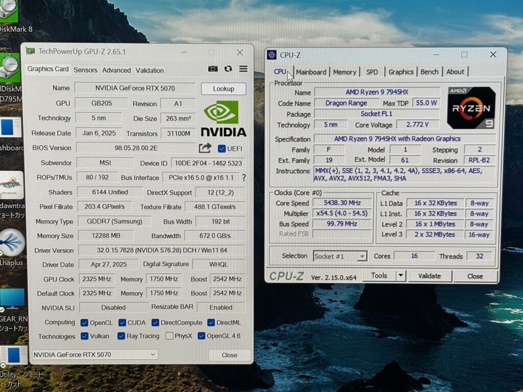Open the Mainboard tab in CPU-Z
Viewport: 523px width, 392px height.
click(311, 72)
